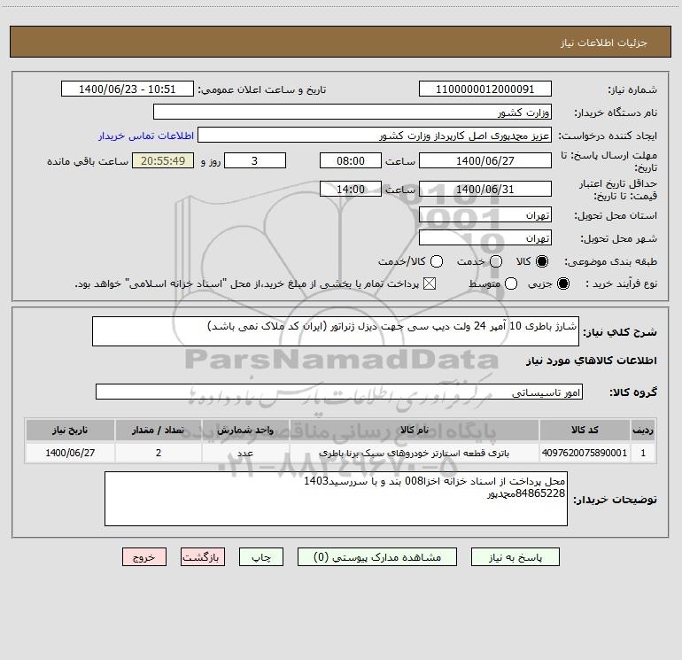Select the کالا/خدمت radio button

[x=437, y=261]
